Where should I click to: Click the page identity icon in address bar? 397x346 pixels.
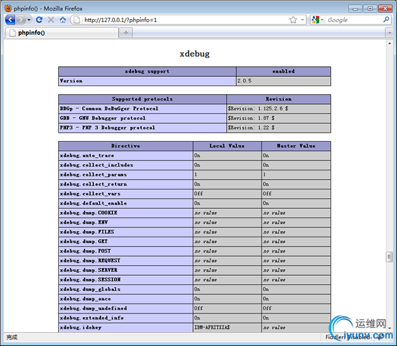click(x=77, y=20)
